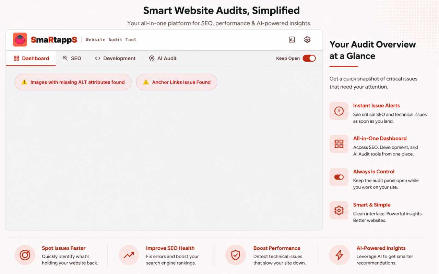
Task: Click the 'Always in Control' heading
Action: click(374, 172)
